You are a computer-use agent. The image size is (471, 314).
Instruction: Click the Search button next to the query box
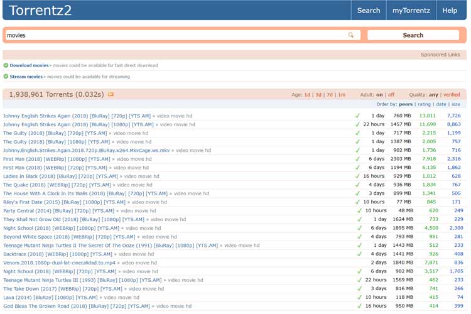pos(413,35)
